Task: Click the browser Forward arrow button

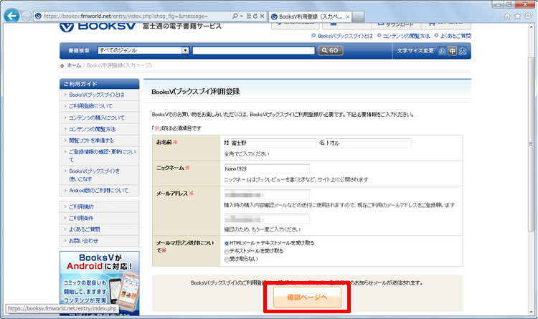Action: 26,16
